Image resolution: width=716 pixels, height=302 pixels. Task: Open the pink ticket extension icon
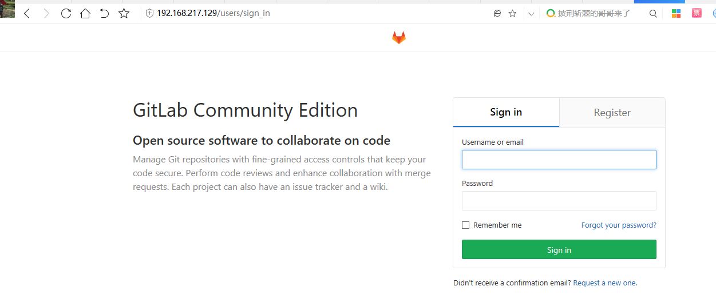coord(697,13)
